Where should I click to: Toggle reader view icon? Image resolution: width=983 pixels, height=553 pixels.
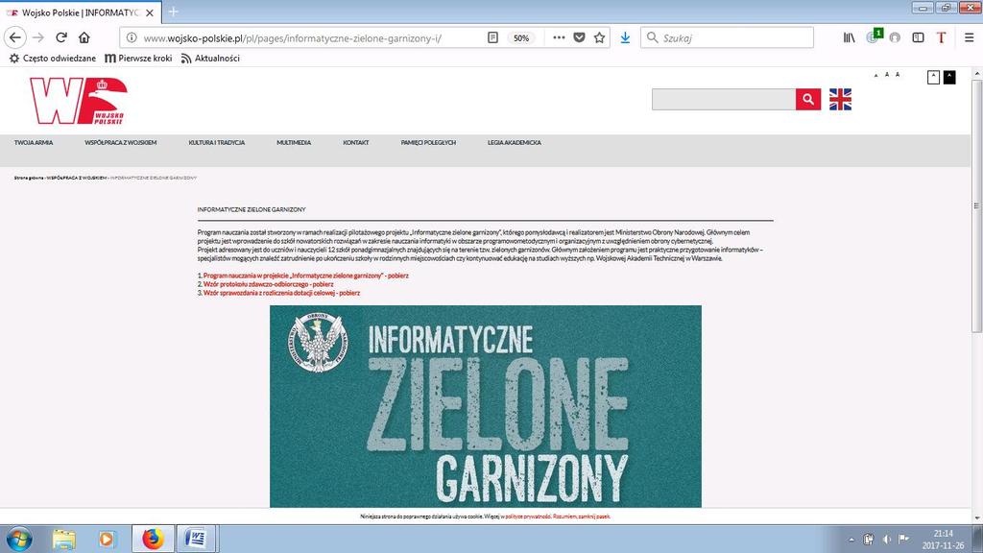492,37
